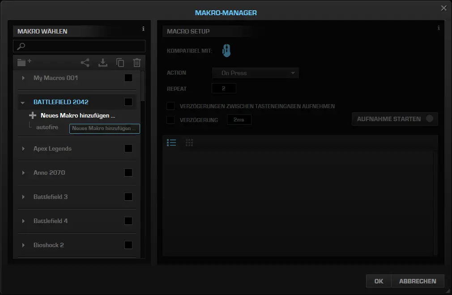Image resolution: width=452 pixels, height=295 pixels.
Task: Check the Battlefield 3 checkbox
Action: (x=128, y=197)
